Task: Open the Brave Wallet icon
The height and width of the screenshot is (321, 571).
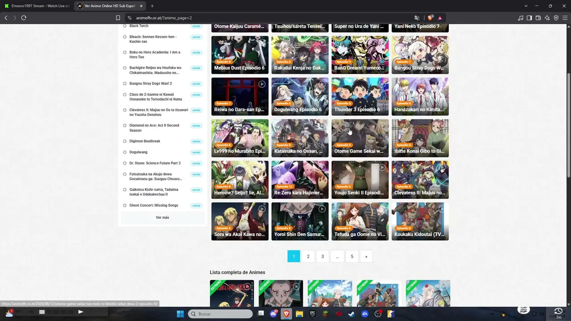Action: click(x=538, y=18)
